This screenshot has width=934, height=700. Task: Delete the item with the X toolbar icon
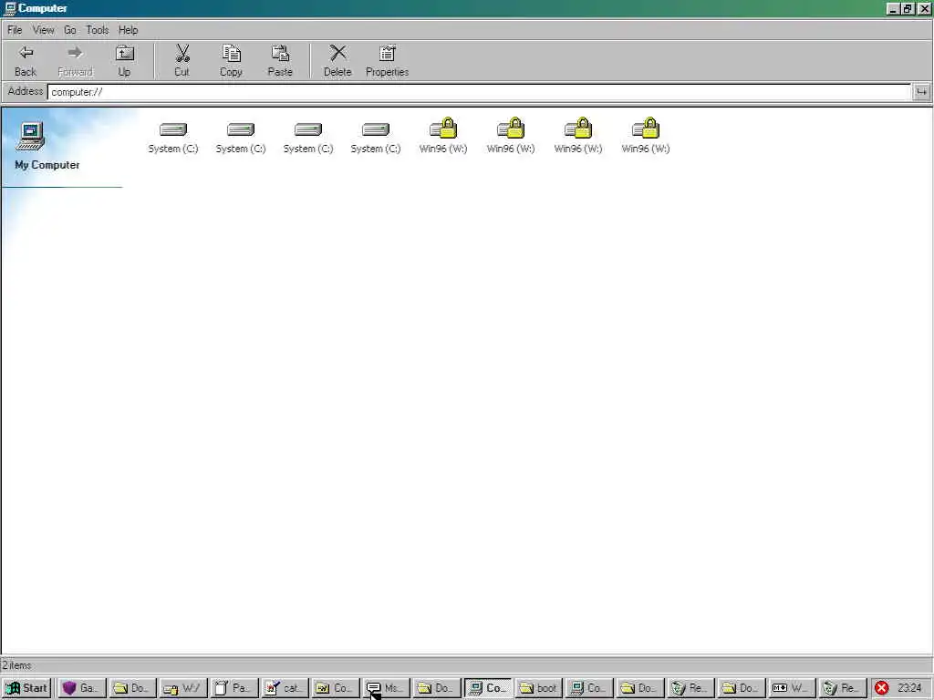(337, 61)
